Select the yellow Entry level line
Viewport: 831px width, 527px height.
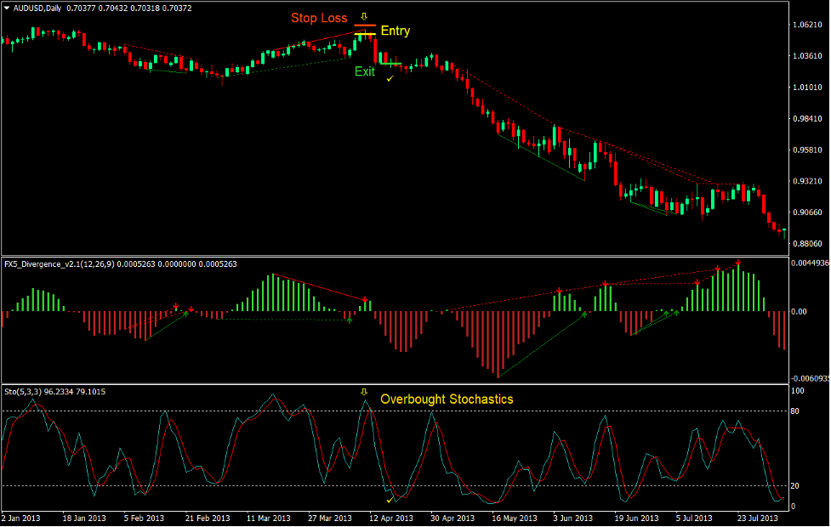coord(365,33)
